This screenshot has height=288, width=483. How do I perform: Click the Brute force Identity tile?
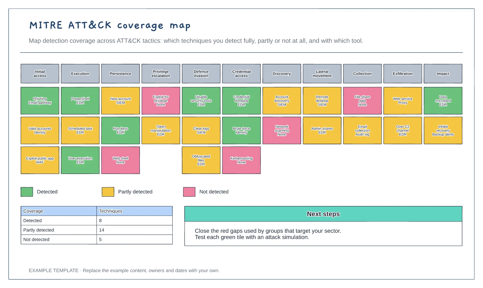[241, 131]
